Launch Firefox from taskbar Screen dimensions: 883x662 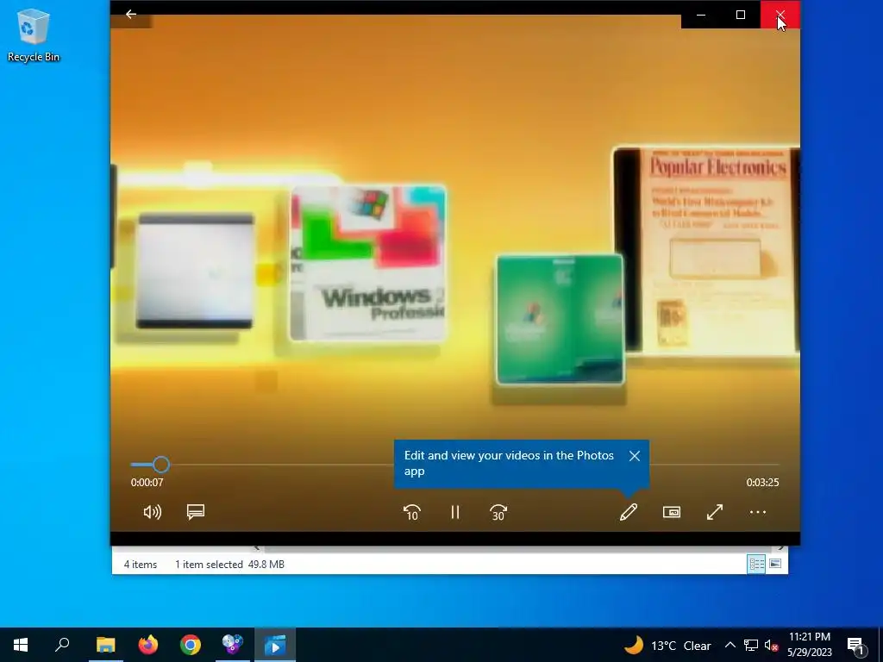coord(148,645)
